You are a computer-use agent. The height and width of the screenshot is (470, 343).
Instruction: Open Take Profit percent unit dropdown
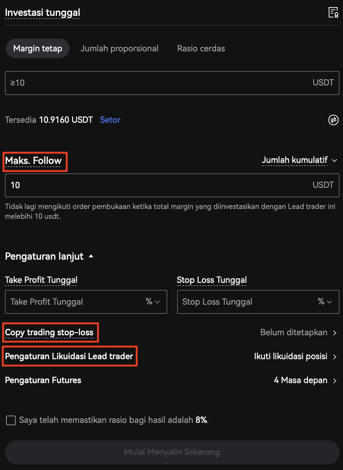[x=153, y=302]
